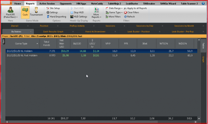Switch to the Home ribbon tab

coord(18,4)
